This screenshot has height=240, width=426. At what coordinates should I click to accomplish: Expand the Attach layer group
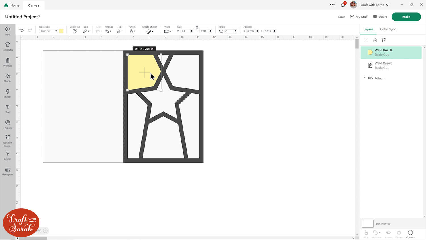(364, 78)
